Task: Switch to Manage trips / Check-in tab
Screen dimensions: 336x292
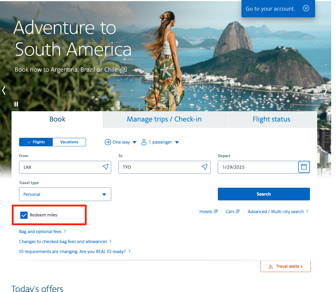Action: tap(164, 119)
